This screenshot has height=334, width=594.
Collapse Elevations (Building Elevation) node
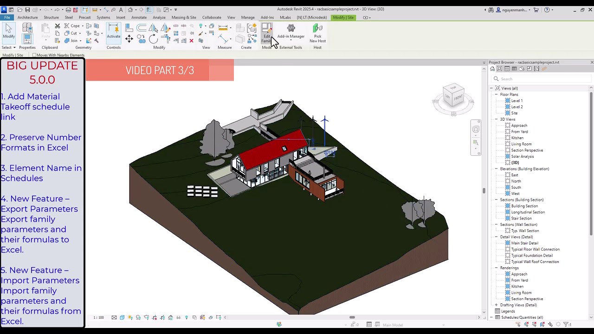[496, 169]
